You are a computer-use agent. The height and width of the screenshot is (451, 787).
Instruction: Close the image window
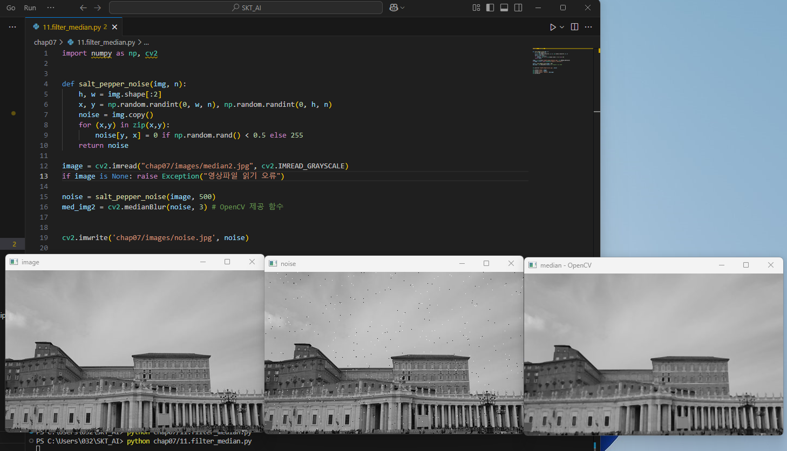pos(252,262)
